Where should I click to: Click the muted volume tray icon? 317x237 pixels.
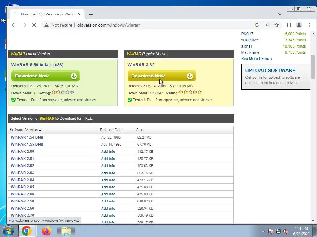pos(286,231)
